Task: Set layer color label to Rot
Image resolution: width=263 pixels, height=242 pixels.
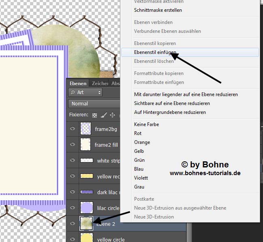Action: click(138, 133)
